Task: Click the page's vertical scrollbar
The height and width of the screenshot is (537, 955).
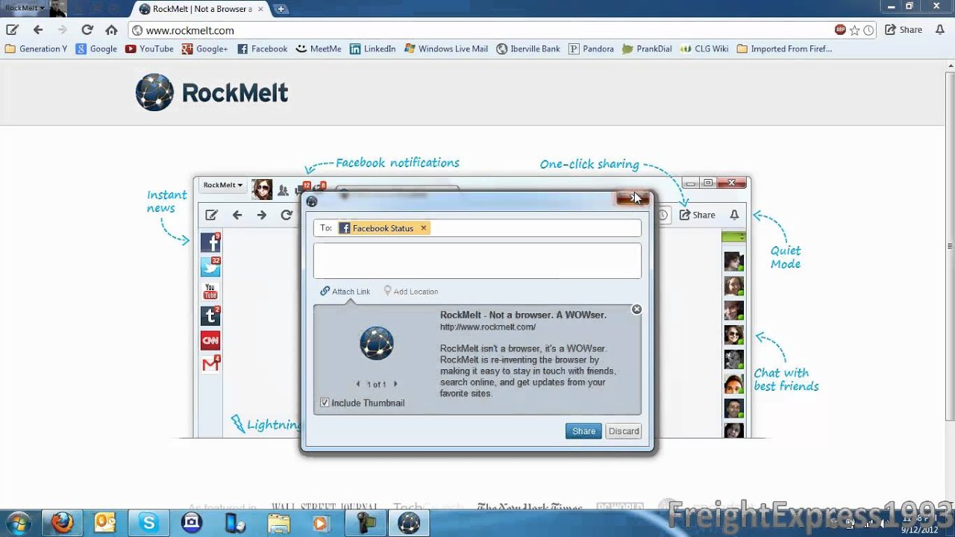Action: coord(950,246)
